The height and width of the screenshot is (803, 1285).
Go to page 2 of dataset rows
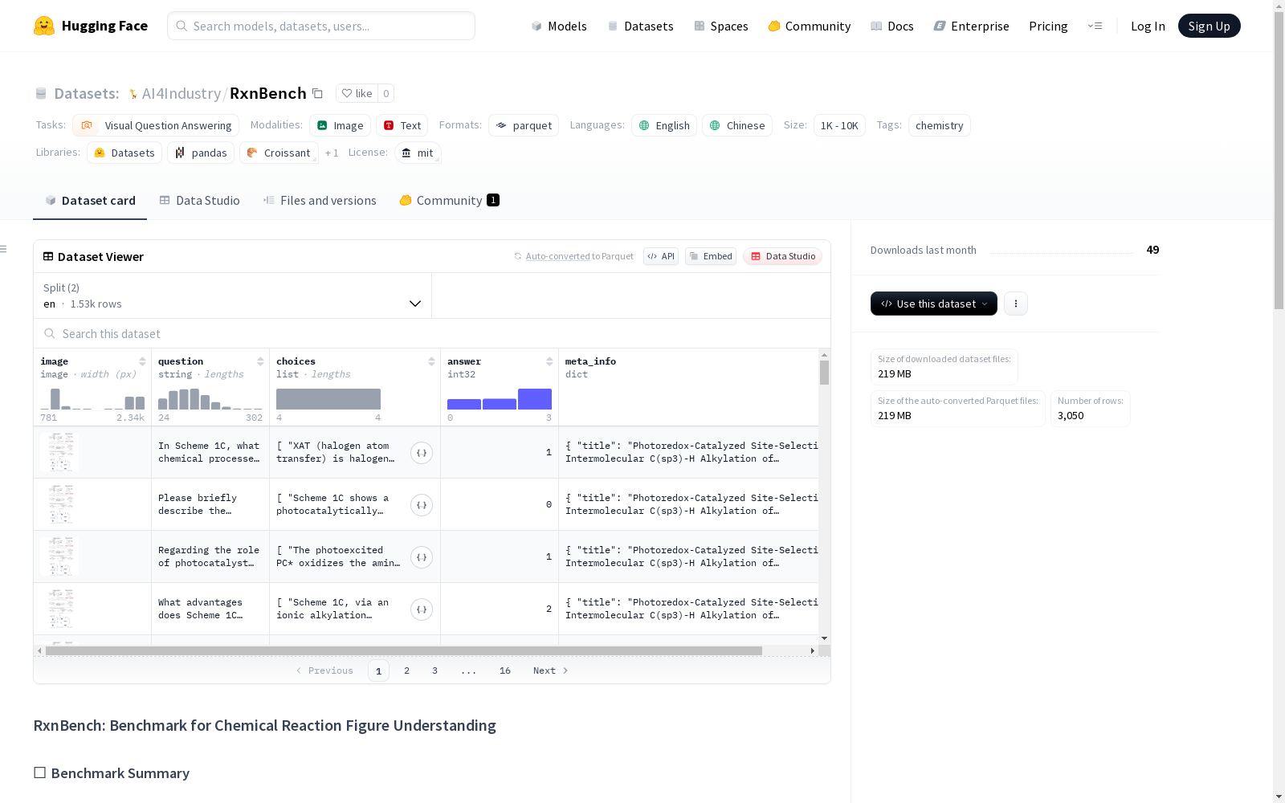pyautogui.click(x=407, y=671)
